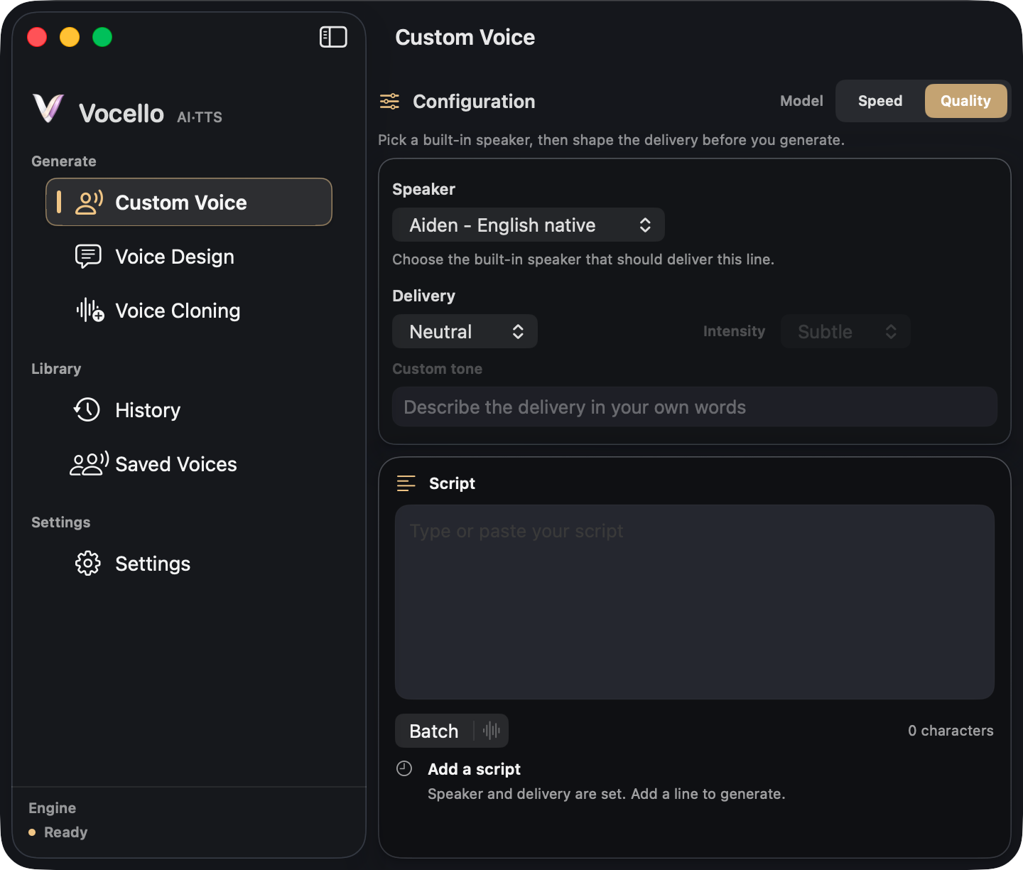
Task: Click the Batch button
Action: (x=435, y=731)
